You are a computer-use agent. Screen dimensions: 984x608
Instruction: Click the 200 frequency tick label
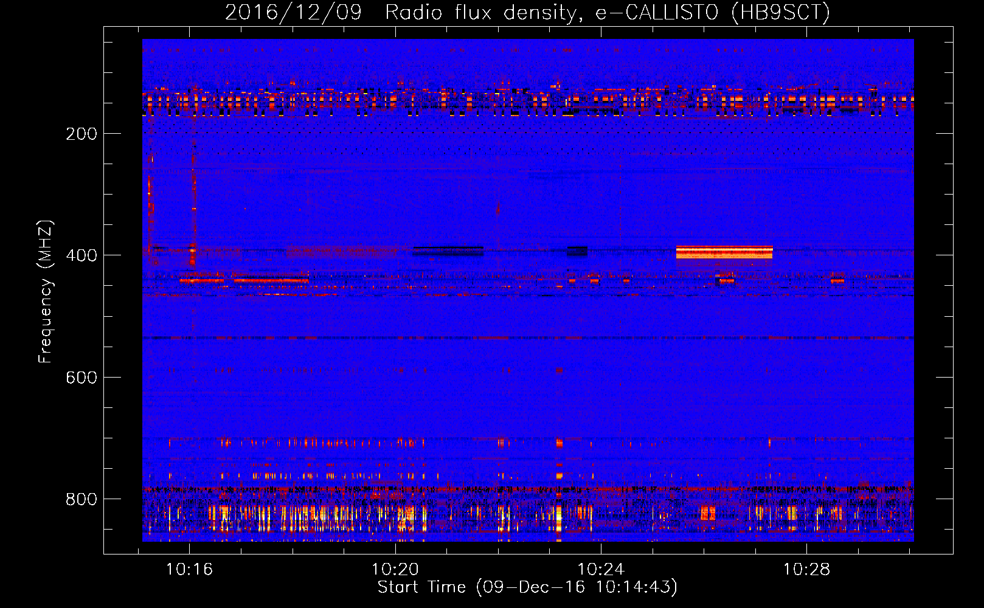[81, 134]
